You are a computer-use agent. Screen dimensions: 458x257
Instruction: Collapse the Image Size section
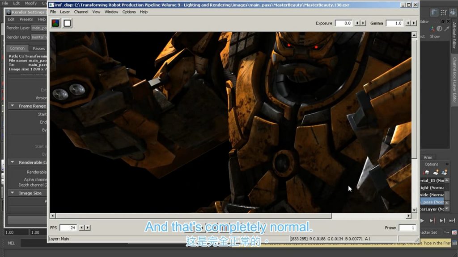pyautogui.click(x=12, y=193)
